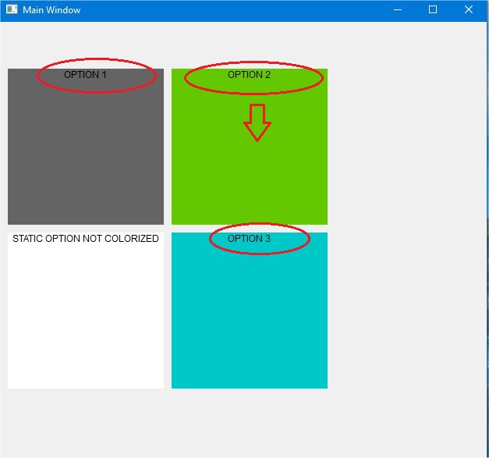The width and height of the screenshot is (489, 458).
Task: Click the red downward arrow in green panel
Action: click(x=257, y=122)
